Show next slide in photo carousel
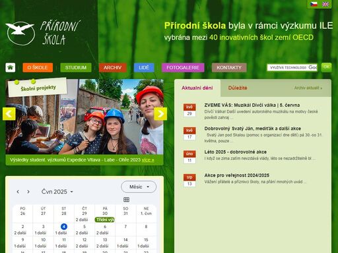 pos(160,114)
